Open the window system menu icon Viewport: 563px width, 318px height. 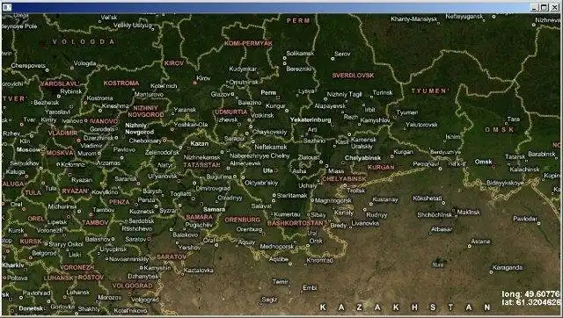pos(7,7)
